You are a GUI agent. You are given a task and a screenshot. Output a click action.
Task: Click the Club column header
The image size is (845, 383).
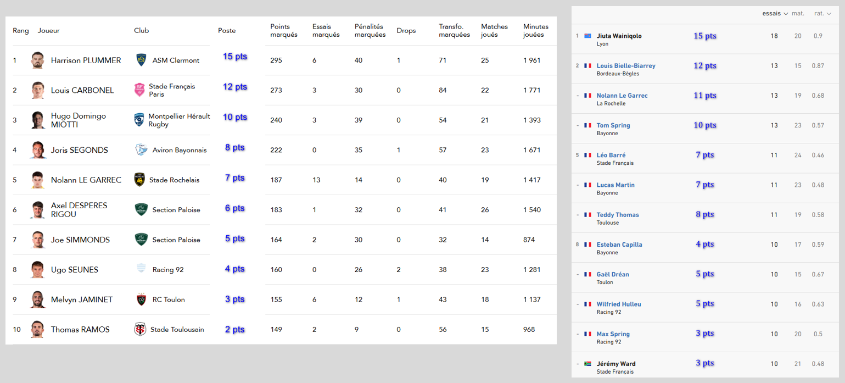(141, 31)
